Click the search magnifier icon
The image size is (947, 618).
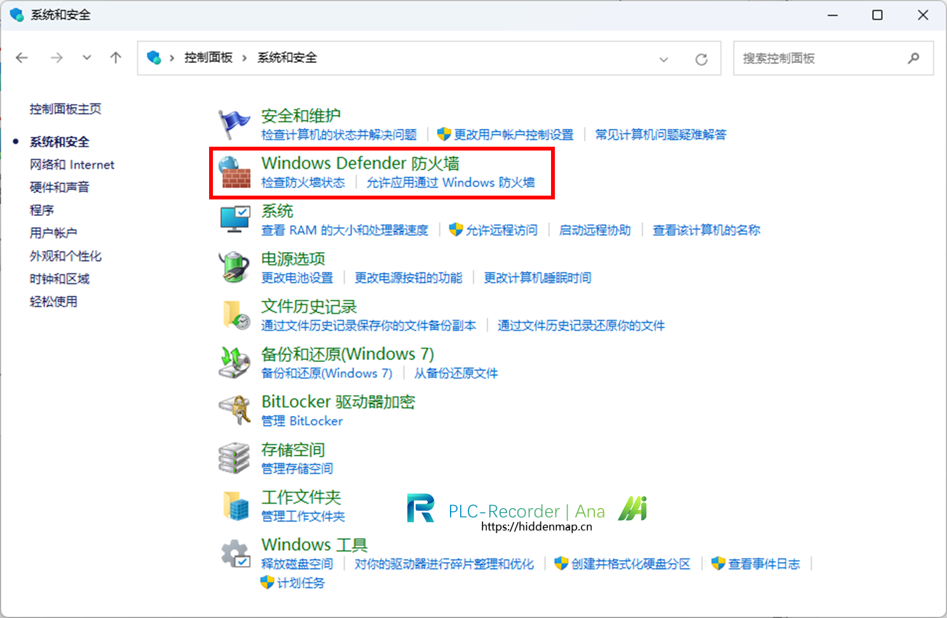click(x=913, y=58)
